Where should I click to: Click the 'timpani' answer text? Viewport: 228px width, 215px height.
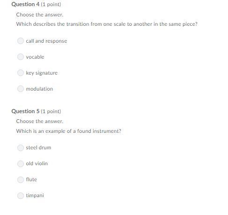[35, 195]
